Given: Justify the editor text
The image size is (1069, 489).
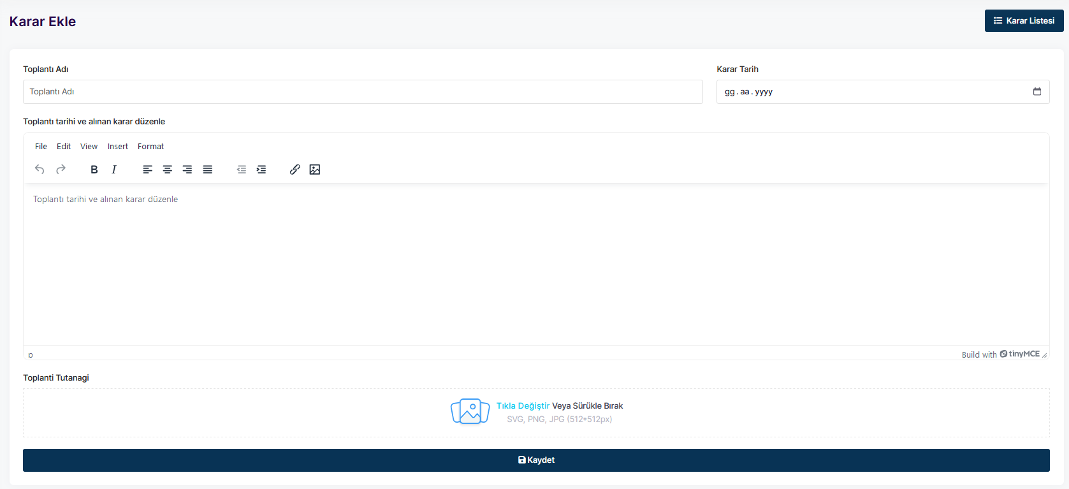Looking at the screenshot, I should [x=208, y=170].
